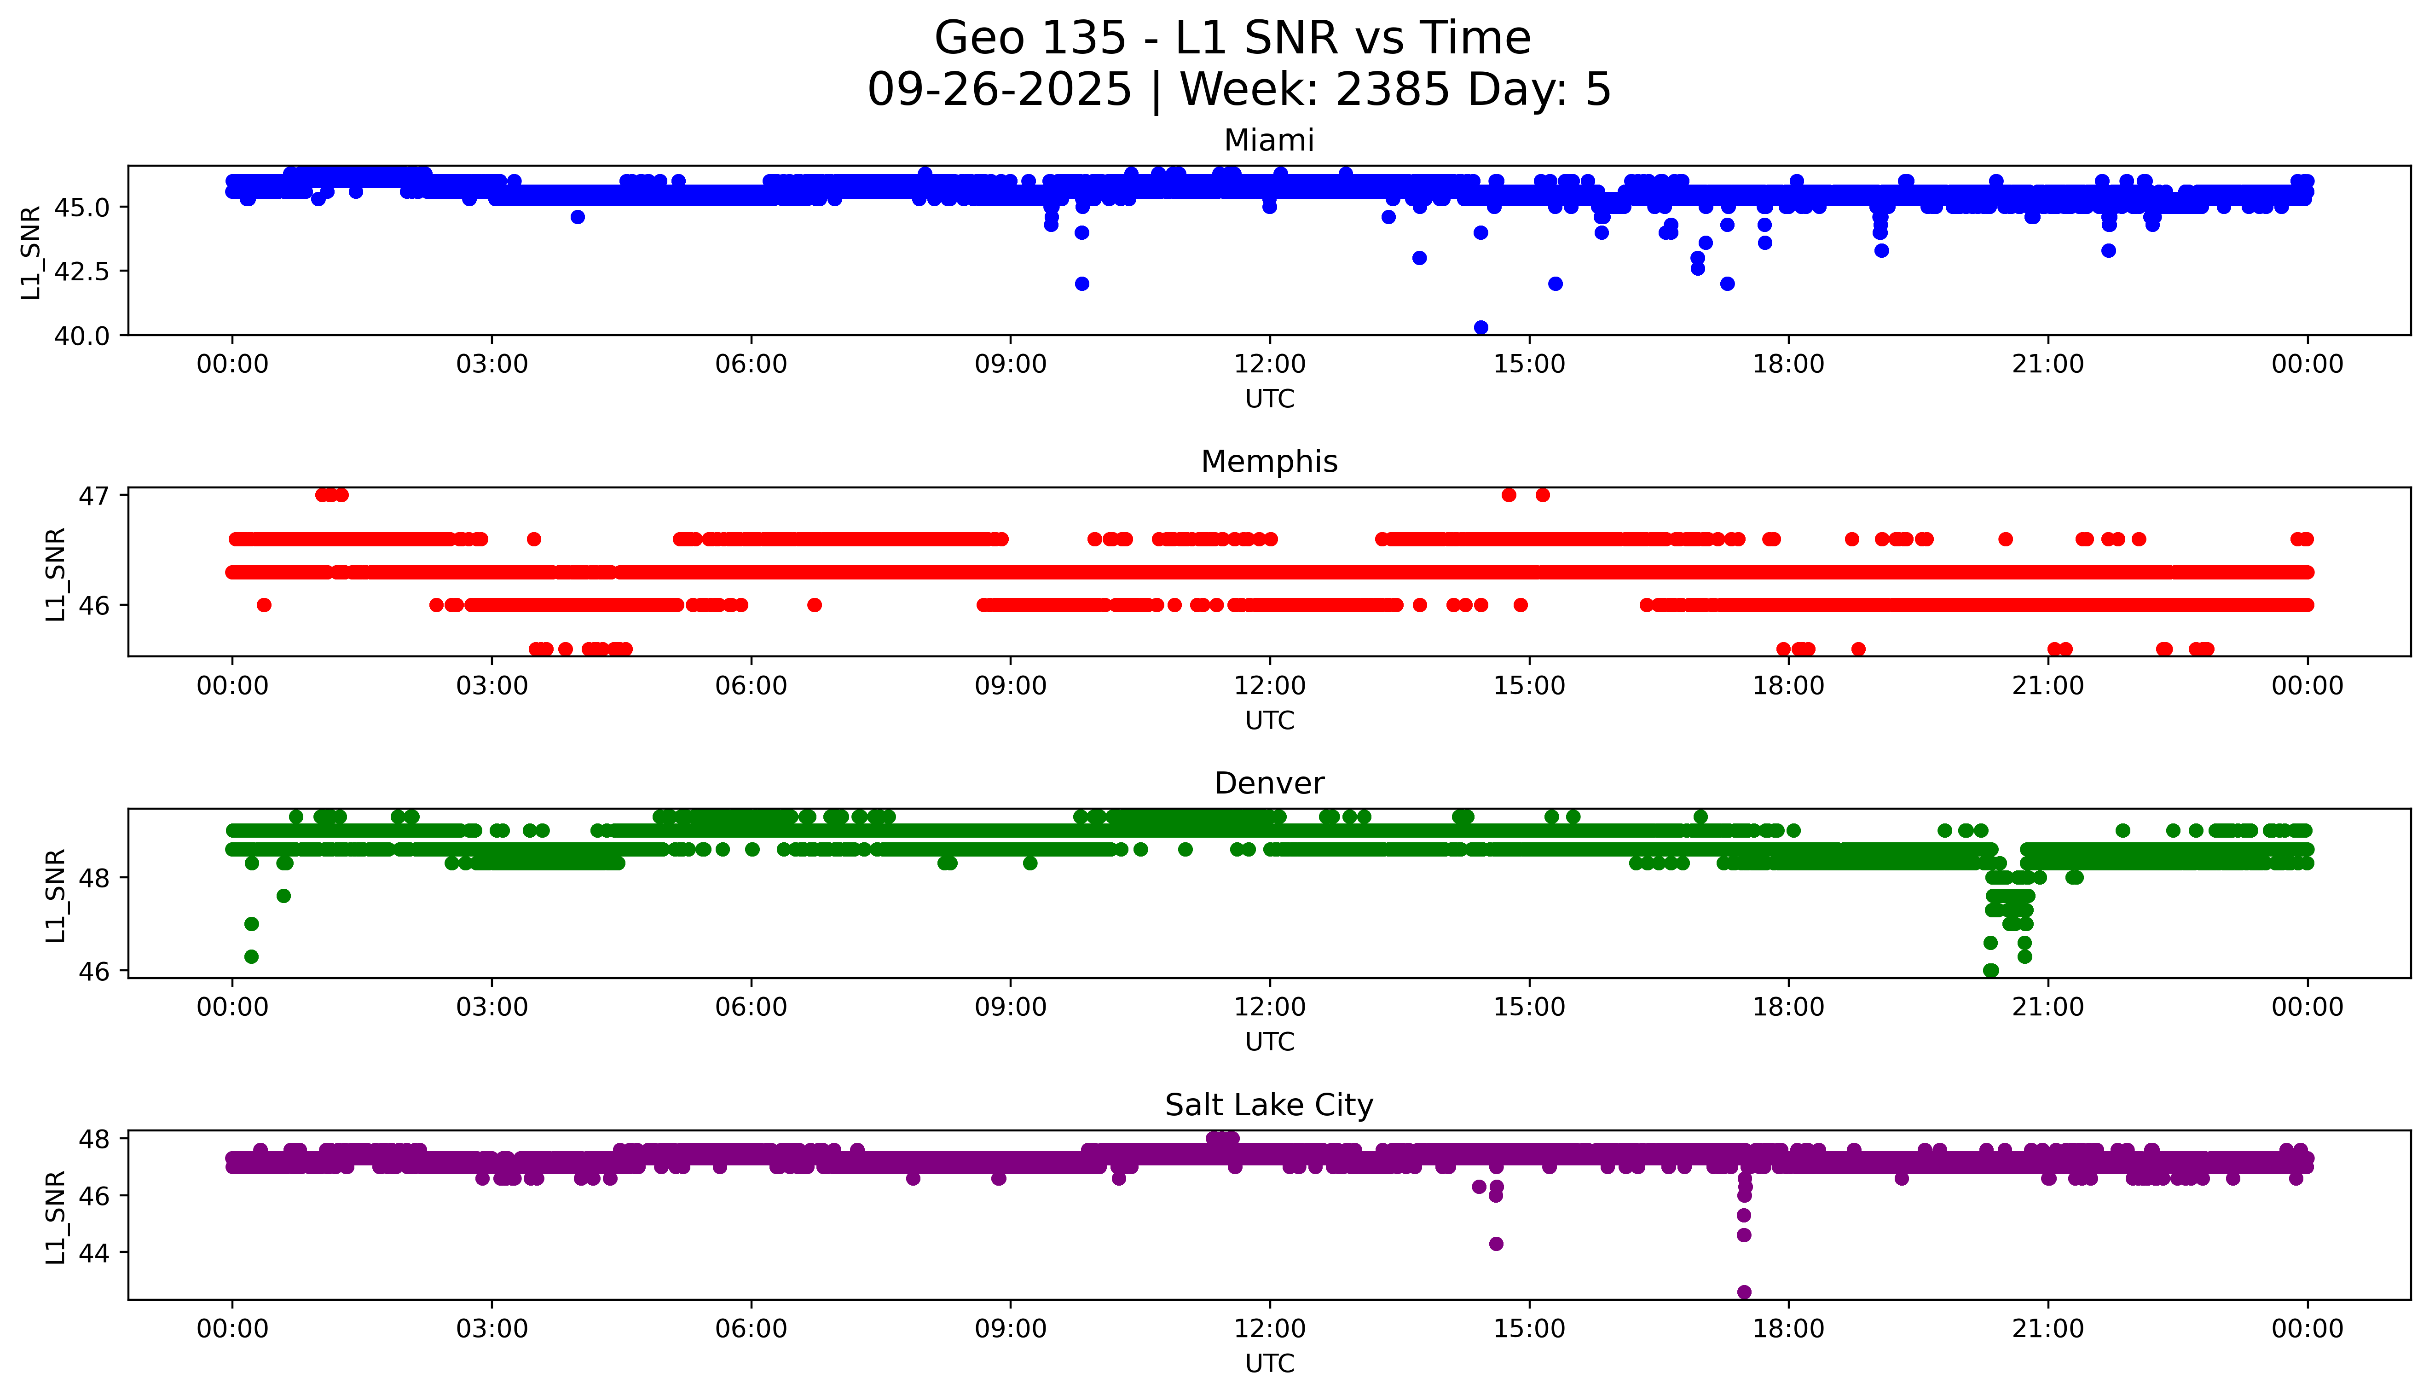
Task: Click the Miami subplot title
Action: click(1268, 140)
